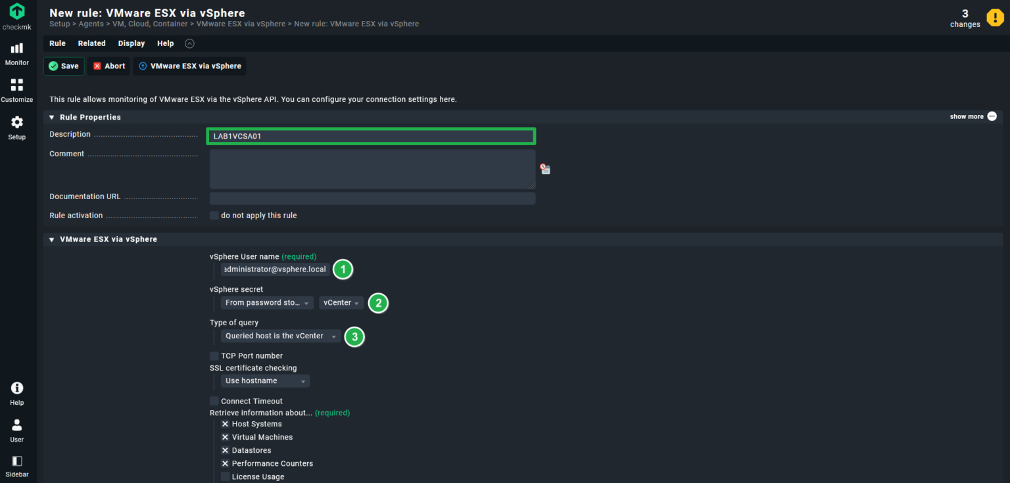
Task: Click the yellow changes warning icon
Action: click(x=995, y=18)
